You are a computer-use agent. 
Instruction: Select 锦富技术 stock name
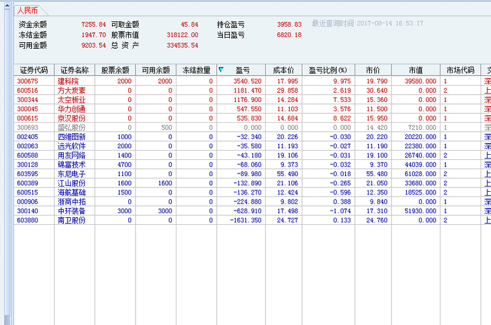(72, 164)
